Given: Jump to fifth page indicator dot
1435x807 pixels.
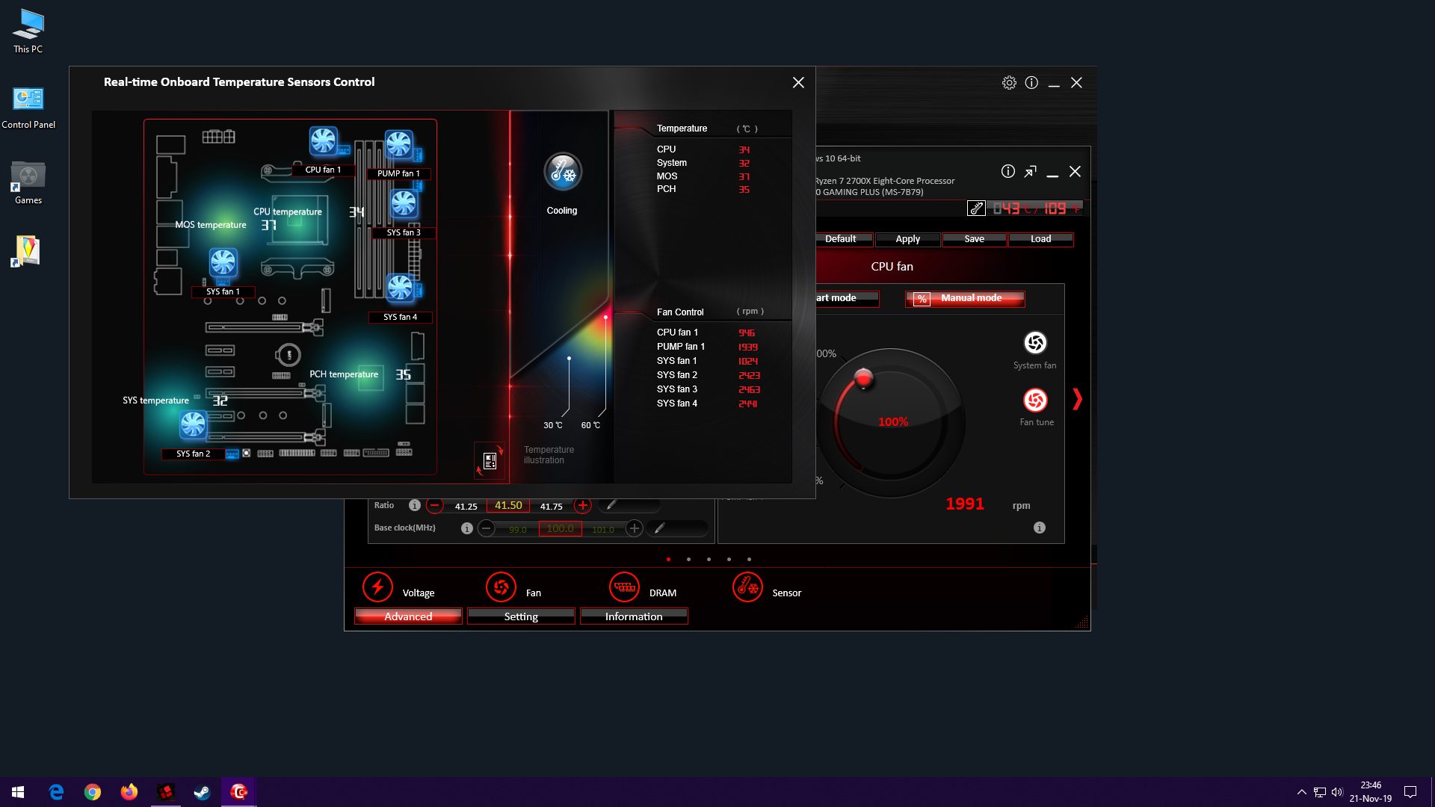Looking at the screenshot, I should coord(749,560).
